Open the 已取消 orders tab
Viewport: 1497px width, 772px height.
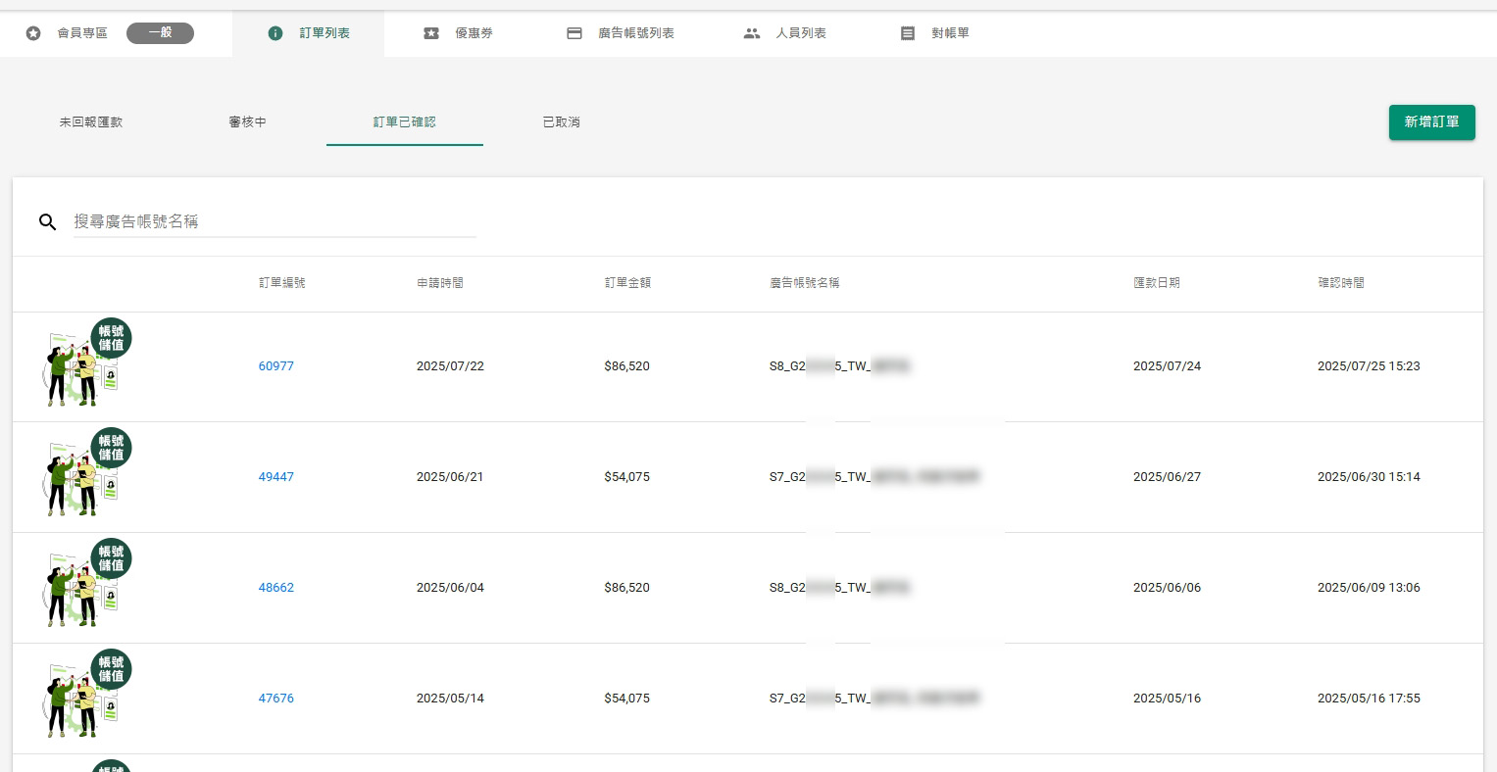tap(561, 122)
